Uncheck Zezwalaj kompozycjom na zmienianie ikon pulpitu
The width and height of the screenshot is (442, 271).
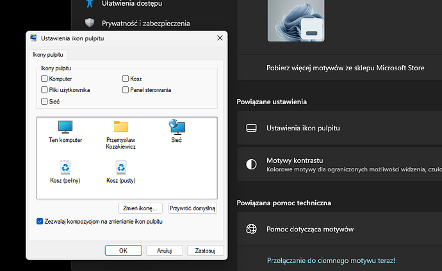click(40, 221)
